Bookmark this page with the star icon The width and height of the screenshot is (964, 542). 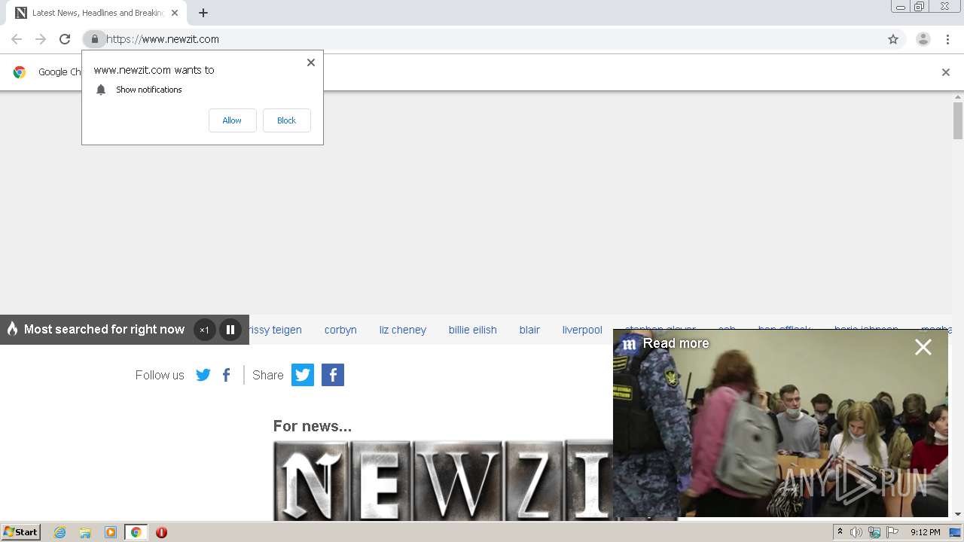893,39
